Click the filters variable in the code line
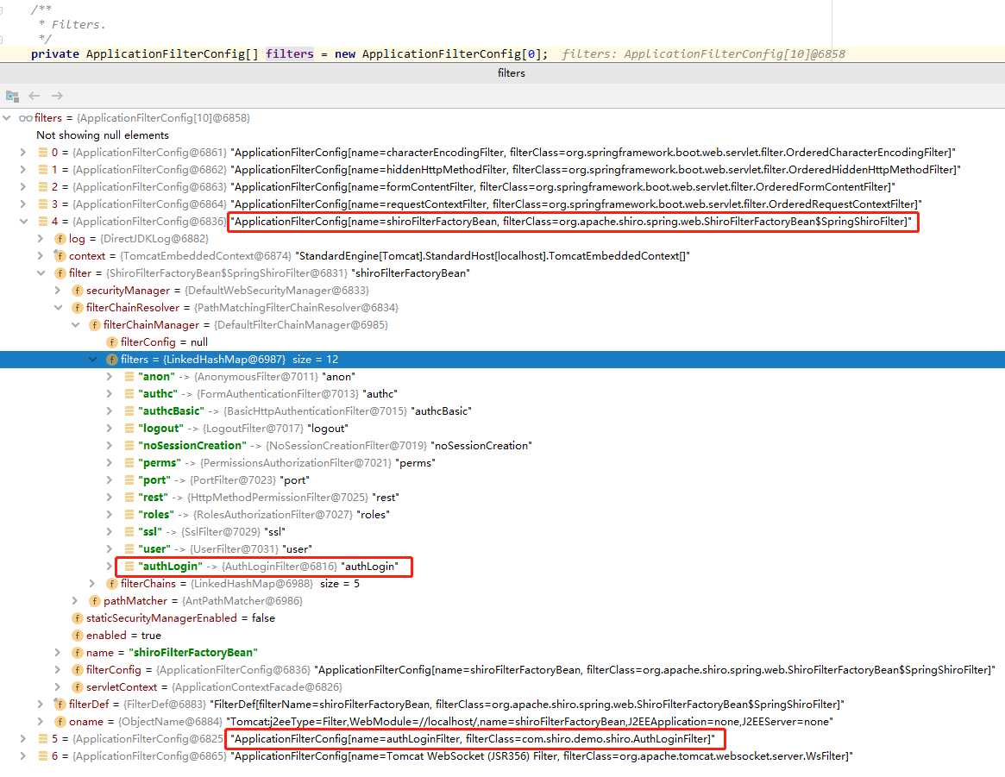 [290, 53]
